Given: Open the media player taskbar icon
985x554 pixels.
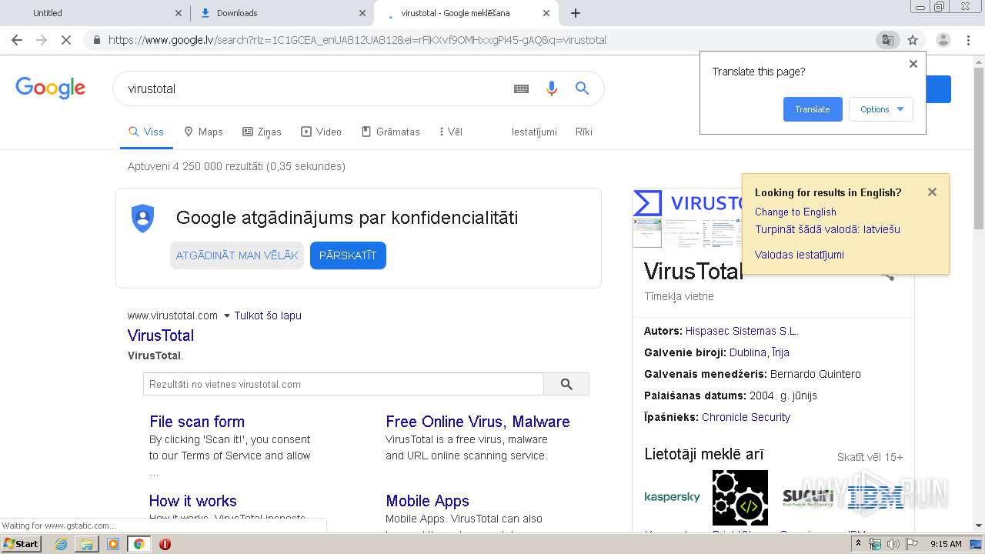Looking at the screenshot, I should 113,544.
